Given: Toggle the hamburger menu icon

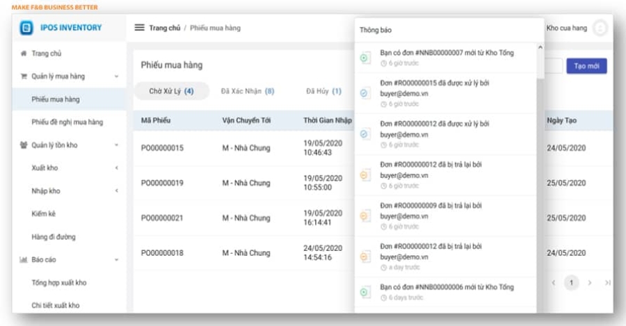Looking at the screenshot, I should coord(139,28).
